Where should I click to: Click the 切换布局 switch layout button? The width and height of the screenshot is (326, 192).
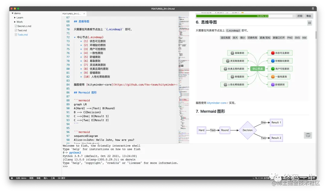pyautogui.click(x=252, y=38)
